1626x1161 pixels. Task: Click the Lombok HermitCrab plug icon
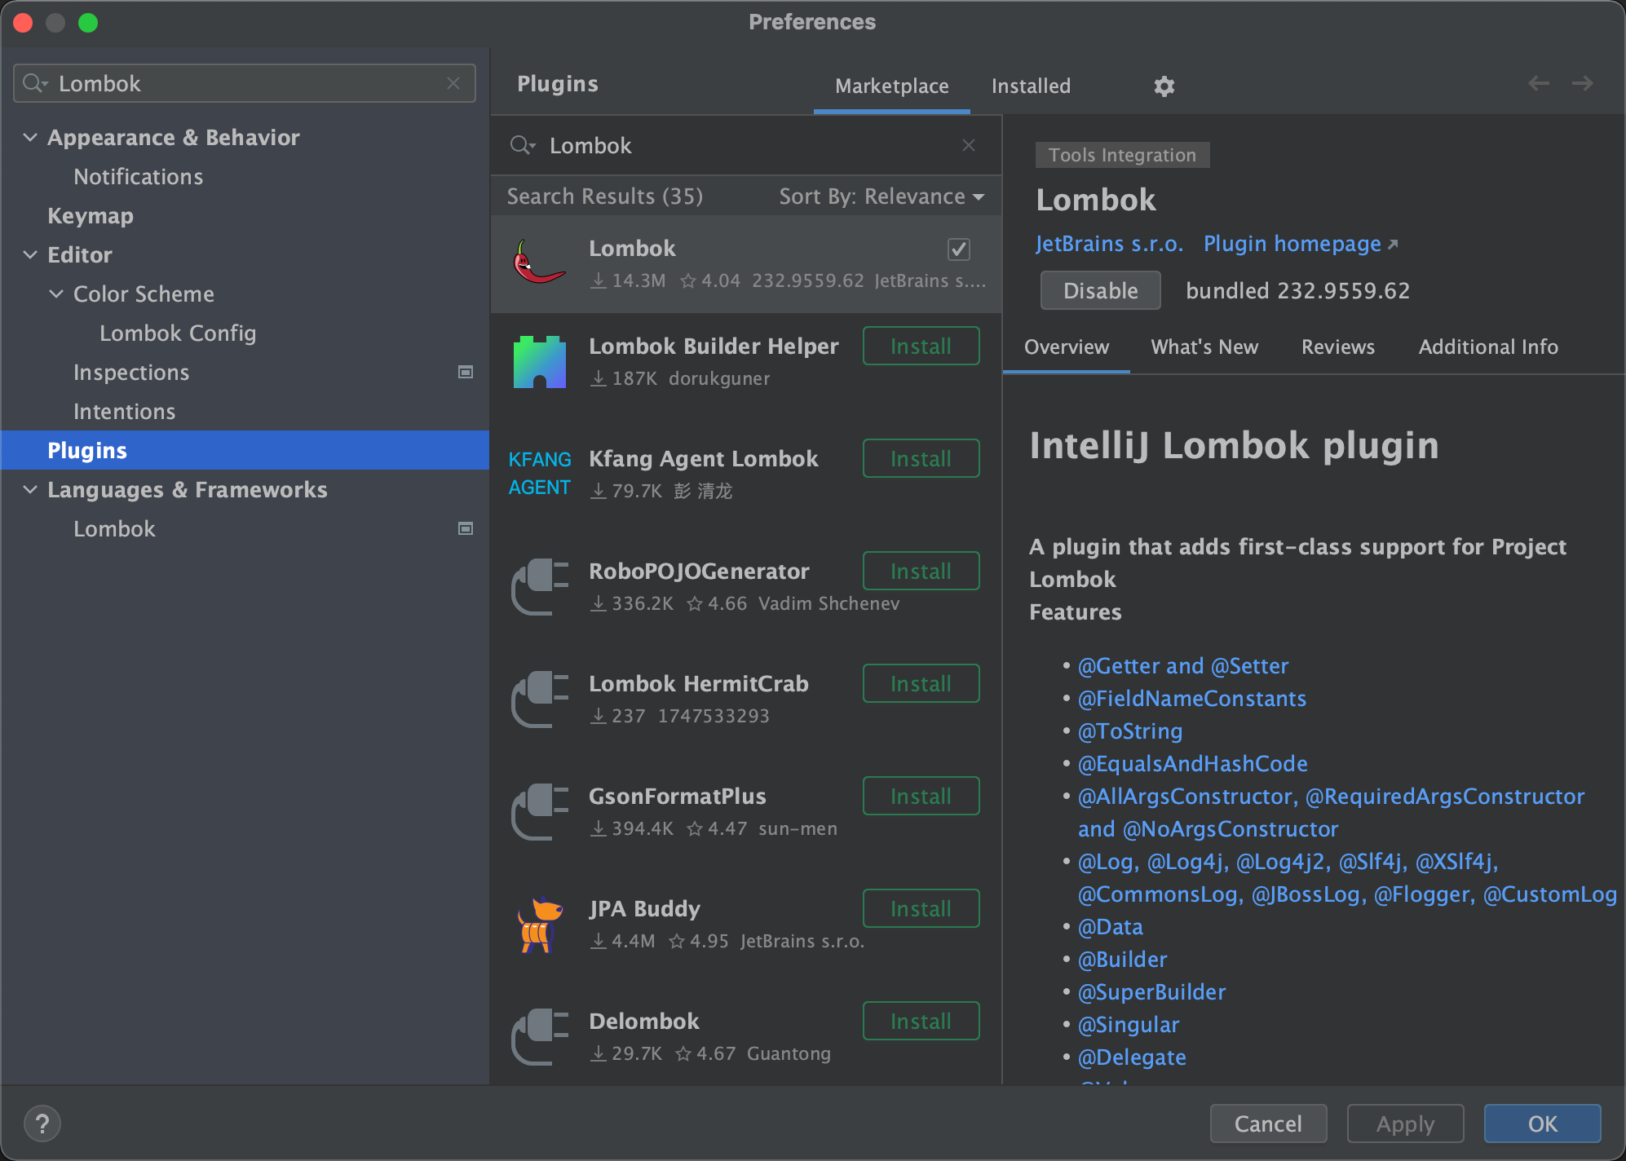[x=539, y=699]
